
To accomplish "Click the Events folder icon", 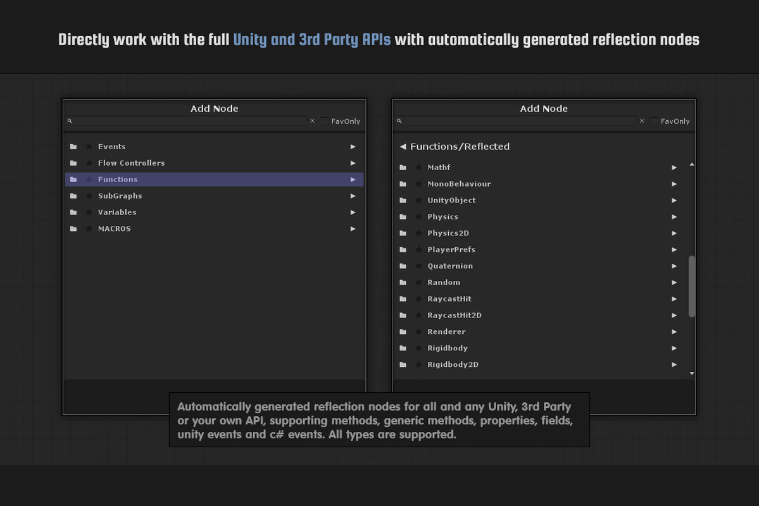I will (73, 147).
